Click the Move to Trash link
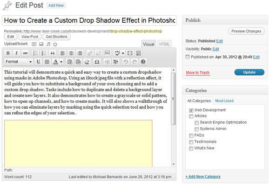This screenshot has width=270, height=184. pyautogui.click(x=198, y=72)
